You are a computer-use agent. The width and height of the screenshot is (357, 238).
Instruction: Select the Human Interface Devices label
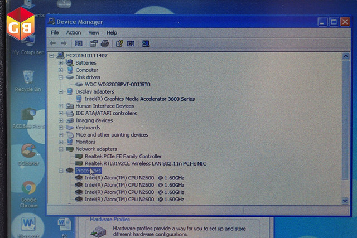[104, 106]
